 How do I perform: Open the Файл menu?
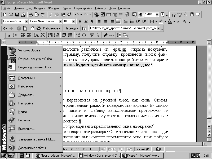[7, 8]
